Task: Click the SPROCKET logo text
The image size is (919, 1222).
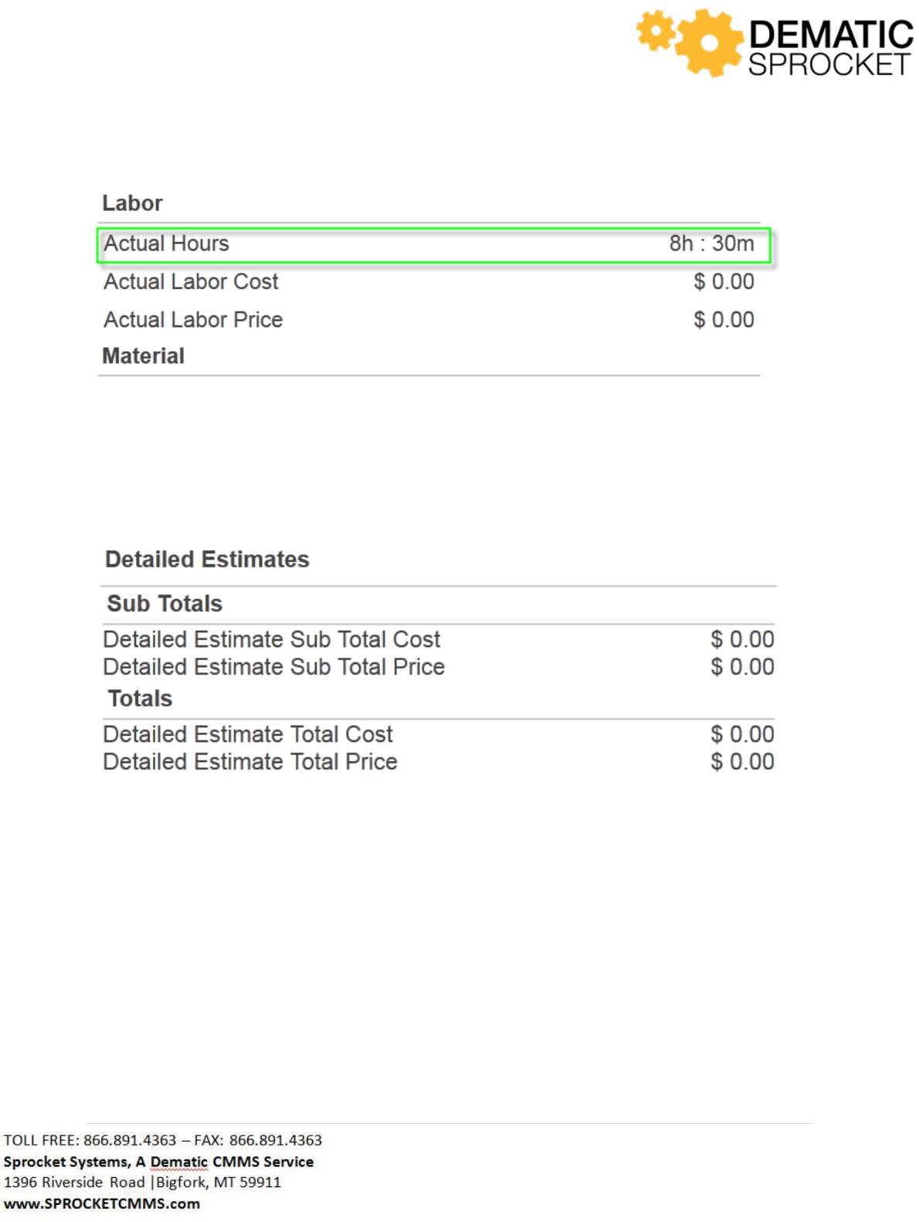Action: (829, 65)
